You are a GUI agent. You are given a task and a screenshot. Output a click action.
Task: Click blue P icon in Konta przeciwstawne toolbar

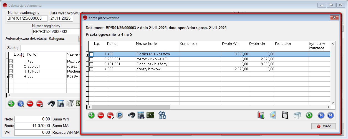click(x=120, y=115)
